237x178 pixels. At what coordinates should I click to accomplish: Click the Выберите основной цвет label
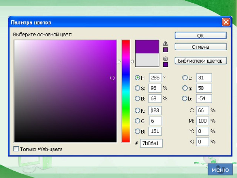pos(43,34)
